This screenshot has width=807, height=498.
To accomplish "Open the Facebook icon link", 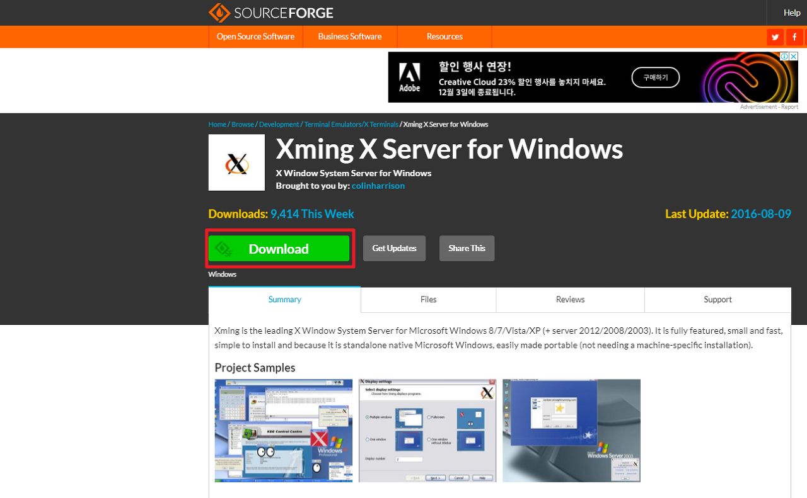I will (794, 37).
